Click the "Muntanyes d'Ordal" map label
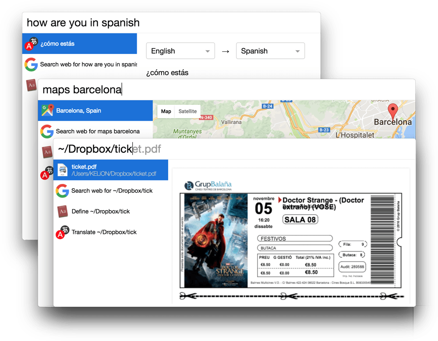Image resolution: width=438 pixels, height=341 pixels. [187, 134]
